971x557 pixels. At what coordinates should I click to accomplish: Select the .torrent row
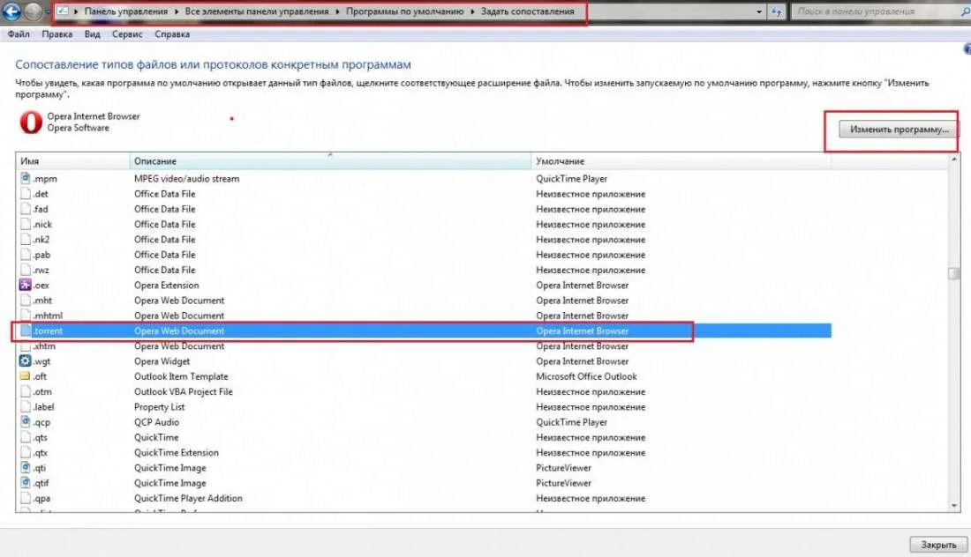[x=424, y=330]
